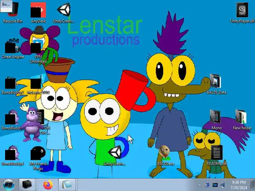
Task: Switch to the Notepad taskbar button
Action: (67, 185)
